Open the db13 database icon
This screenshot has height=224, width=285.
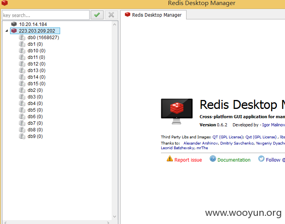point(22,70)
